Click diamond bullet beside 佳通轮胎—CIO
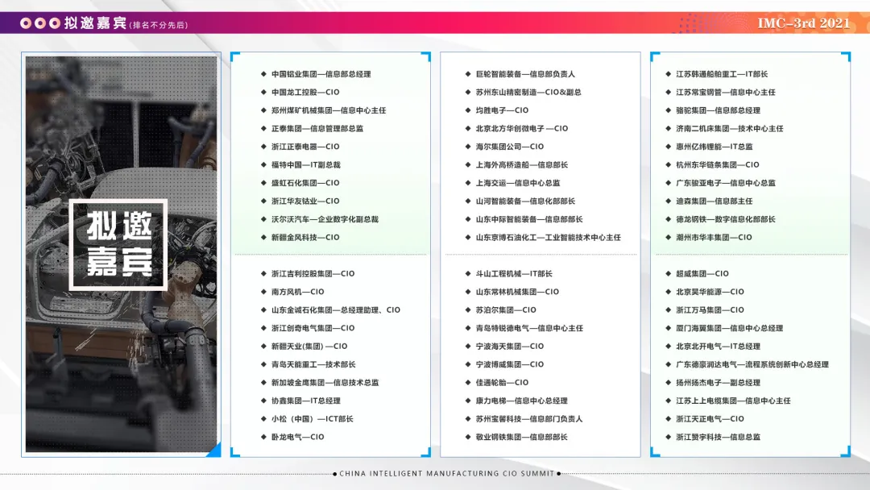Screen dimensions: 870x490 (x=468, y=382)
